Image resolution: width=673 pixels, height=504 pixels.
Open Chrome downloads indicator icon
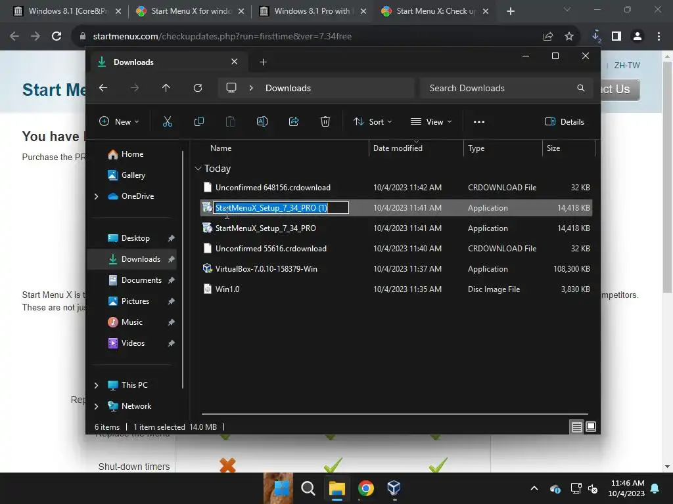click(596, 36)
